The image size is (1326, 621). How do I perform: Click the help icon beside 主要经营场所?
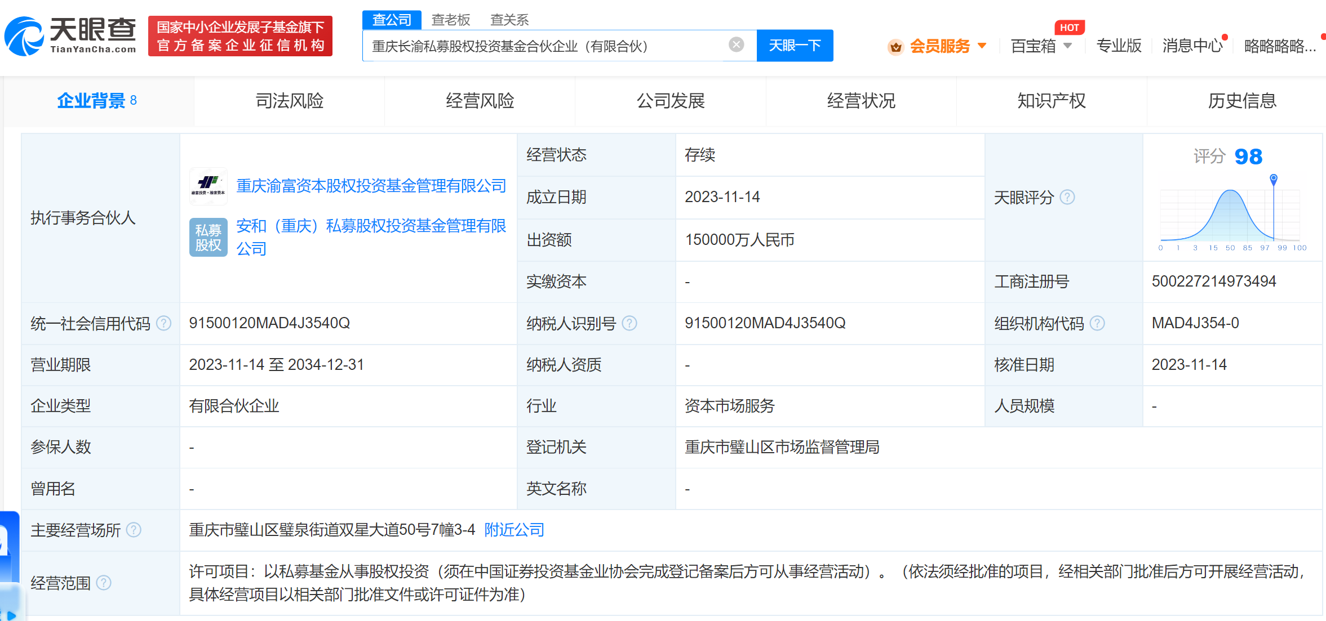[134, 530]
